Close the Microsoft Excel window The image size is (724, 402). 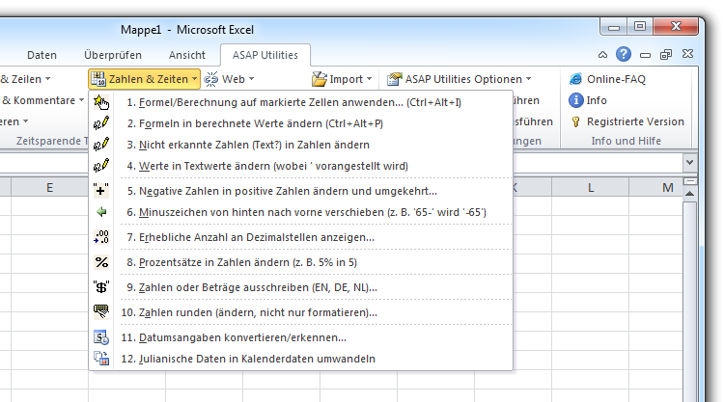(676, 27)
